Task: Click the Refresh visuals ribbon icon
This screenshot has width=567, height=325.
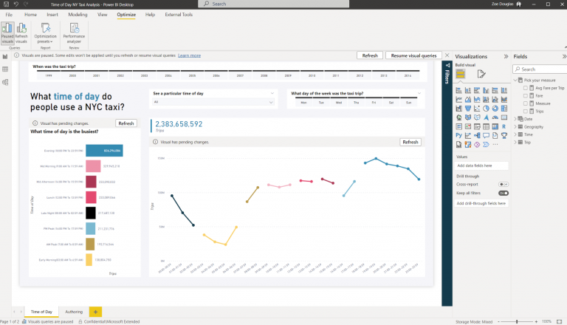Action: 21,33
